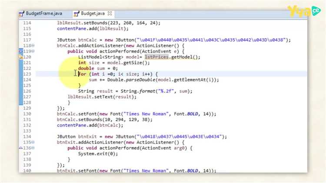Collapse the code fold at line 135
The width and height of the screenshot is (326, 183).
click(x=33, y=142)
